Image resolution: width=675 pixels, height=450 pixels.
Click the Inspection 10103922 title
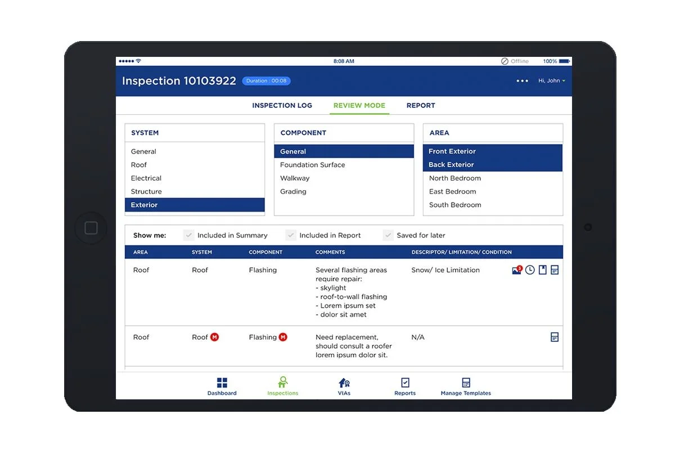179,81
